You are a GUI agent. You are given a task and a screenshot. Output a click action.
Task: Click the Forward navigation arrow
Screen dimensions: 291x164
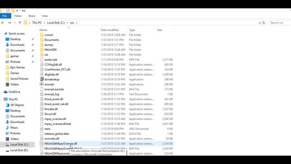pos(9,23)
